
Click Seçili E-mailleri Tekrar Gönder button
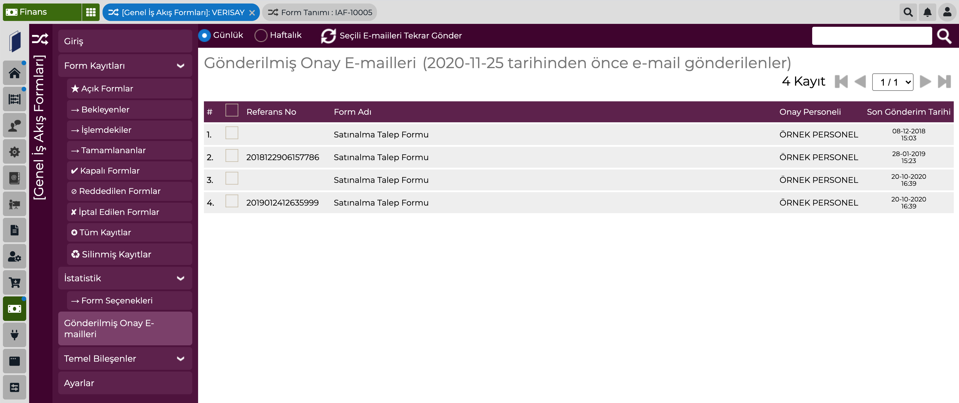point(392,36)
